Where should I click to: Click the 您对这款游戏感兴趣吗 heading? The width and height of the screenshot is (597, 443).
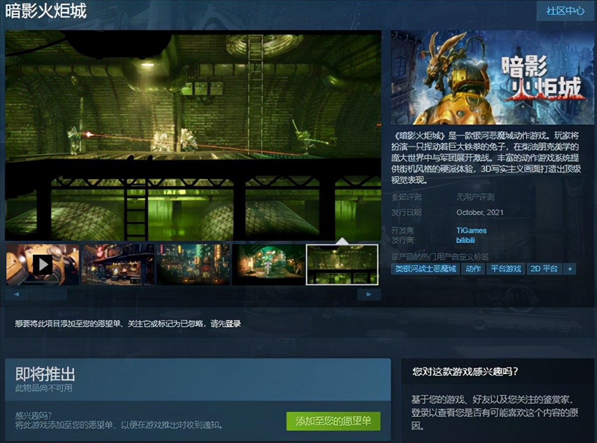(x=465, y=371)
